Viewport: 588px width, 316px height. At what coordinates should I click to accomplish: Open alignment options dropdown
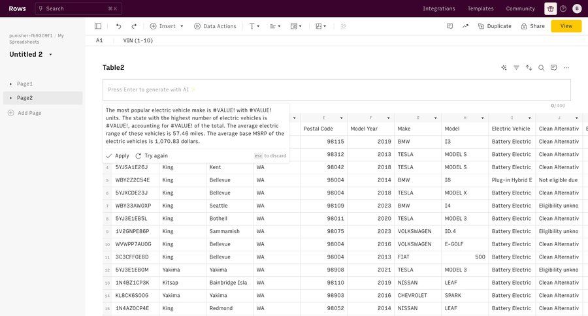(275, 26)
